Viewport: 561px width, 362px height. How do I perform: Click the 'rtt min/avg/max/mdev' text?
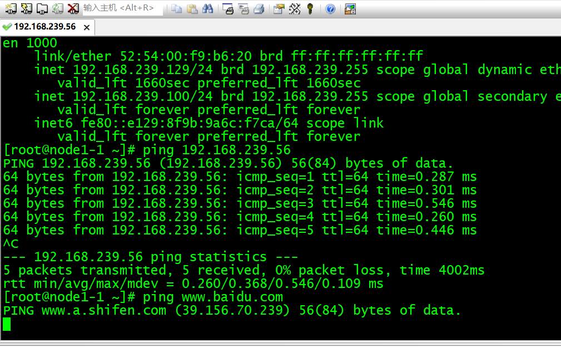click(81, 284)
